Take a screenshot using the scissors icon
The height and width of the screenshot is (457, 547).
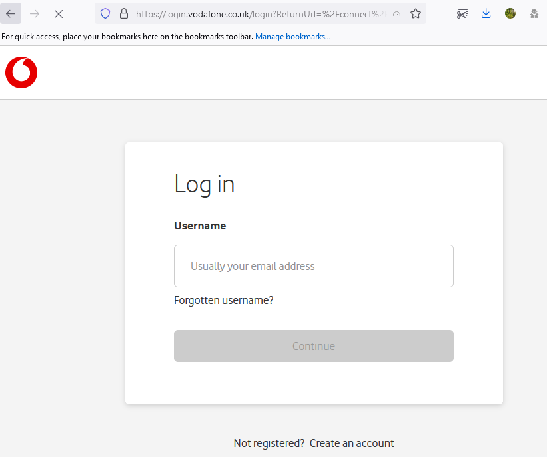(462, 13)
